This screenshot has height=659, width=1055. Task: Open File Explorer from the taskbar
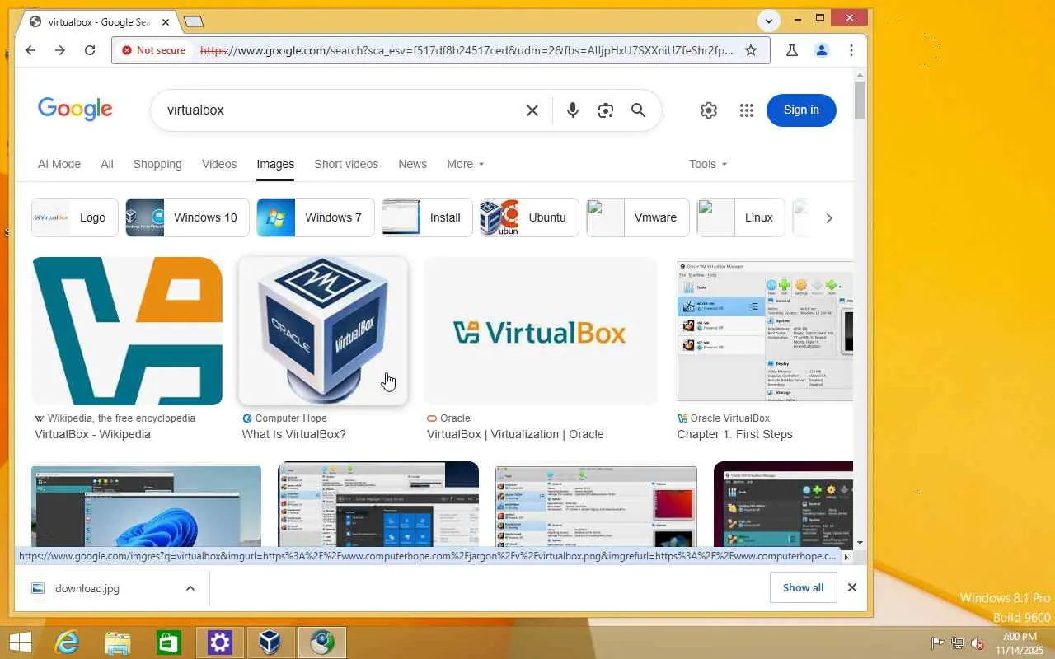118,643
